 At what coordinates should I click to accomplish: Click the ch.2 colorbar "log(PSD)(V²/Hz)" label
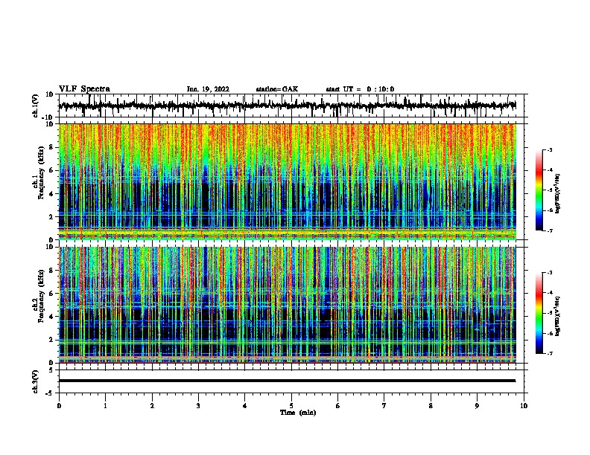click(x=557, y=316)
